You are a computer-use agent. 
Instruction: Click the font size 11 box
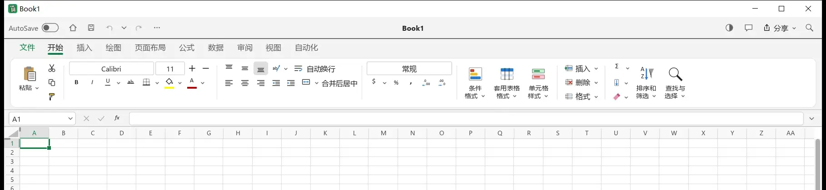click(170, 69)
